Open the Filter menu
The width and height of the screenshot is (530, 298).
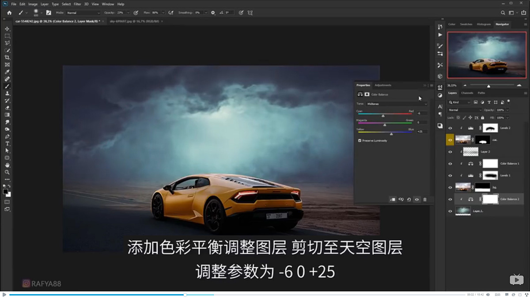[77, 4]
